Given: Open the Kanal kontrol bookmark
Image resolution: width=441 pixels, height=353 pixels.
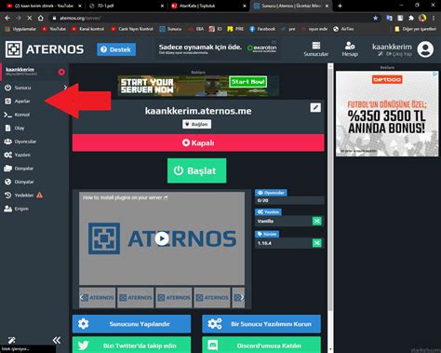Looking at the screenshot, I should click(x=87, y=29).
